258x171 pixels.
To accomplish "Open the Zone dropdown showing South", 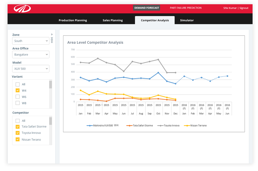I will click(x=31, y=41).
